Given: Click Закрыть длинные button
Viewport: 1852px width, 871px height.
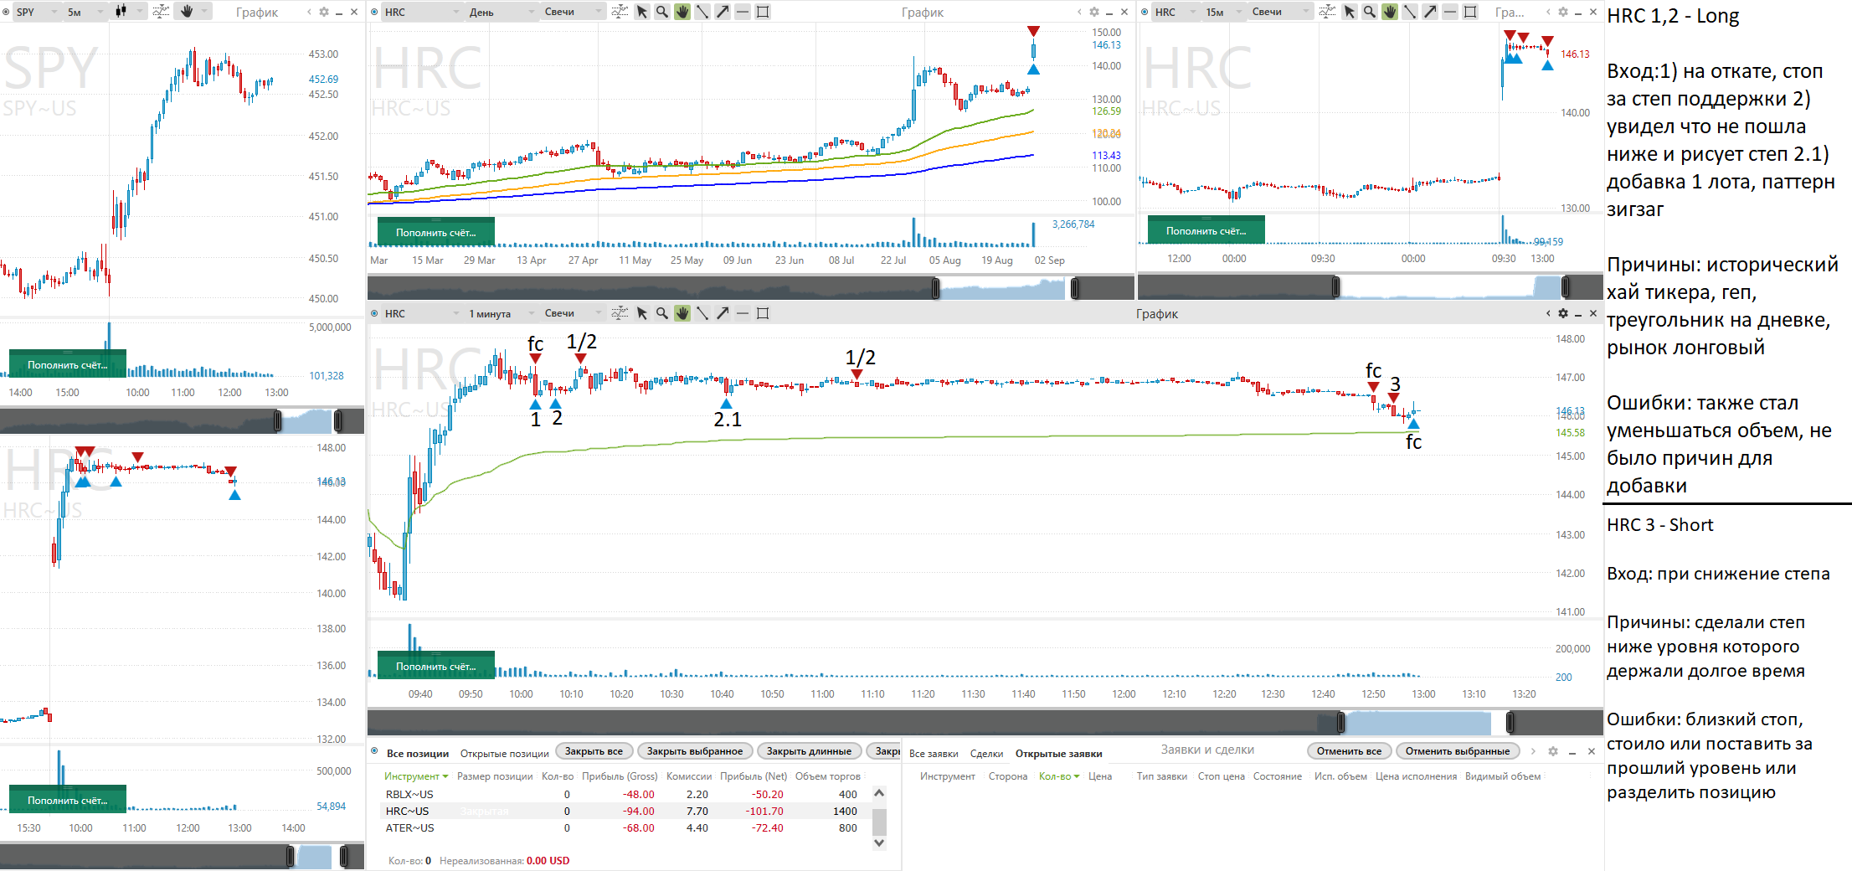Looking at the screenshot, I should [x=809, y=751].
